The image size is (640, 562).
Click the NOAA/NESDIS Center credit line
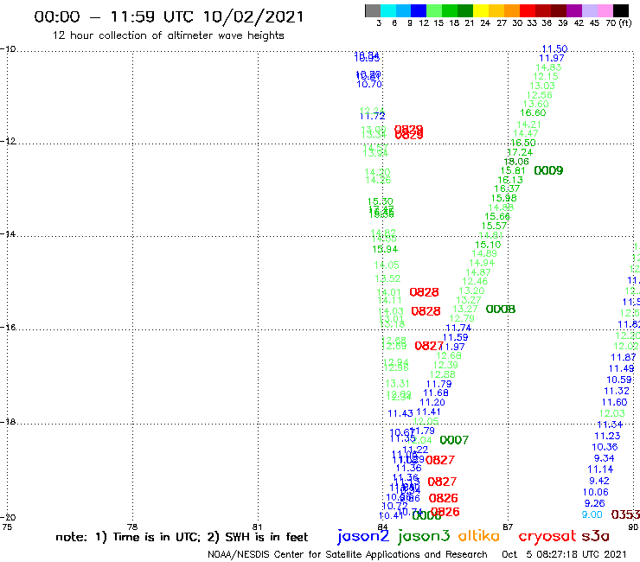(348, 555)
